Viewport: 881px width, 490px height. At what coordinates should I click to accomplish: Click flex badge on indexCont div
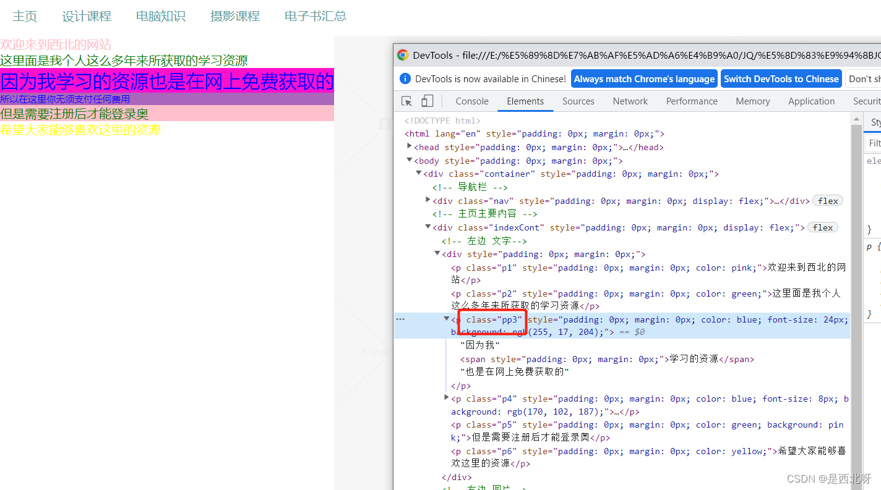pos(823,227)
